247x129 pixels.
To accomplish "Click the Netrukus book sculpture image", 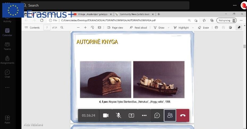I will tap(106, 80).
